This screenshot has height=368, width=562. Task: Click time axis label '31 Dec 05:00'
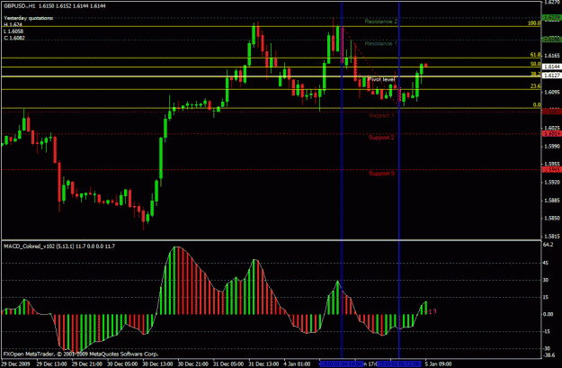click(x=228, y=364)
